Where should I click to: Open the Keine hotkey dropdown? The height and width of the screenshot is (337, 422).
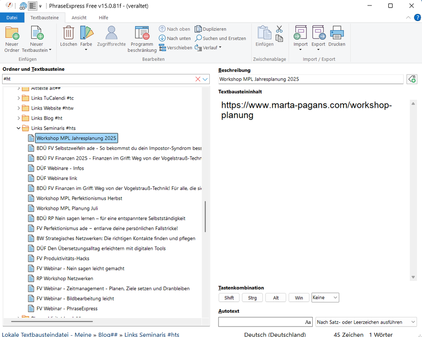coord(325,297)
